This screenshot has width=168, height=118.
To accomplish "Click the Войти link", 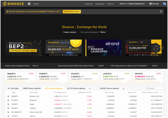I will [x=103, y=32].
